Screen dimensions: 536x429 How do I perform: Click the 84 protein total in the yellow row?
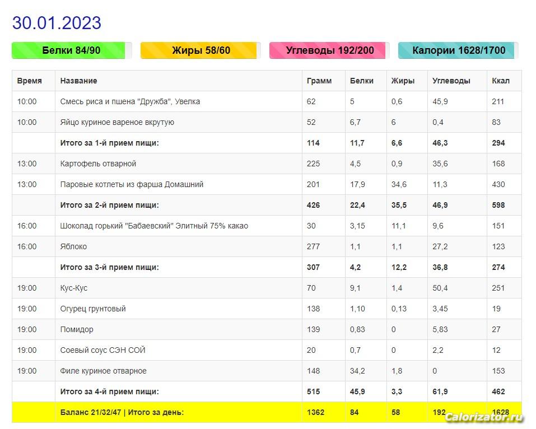click(354, 412)
